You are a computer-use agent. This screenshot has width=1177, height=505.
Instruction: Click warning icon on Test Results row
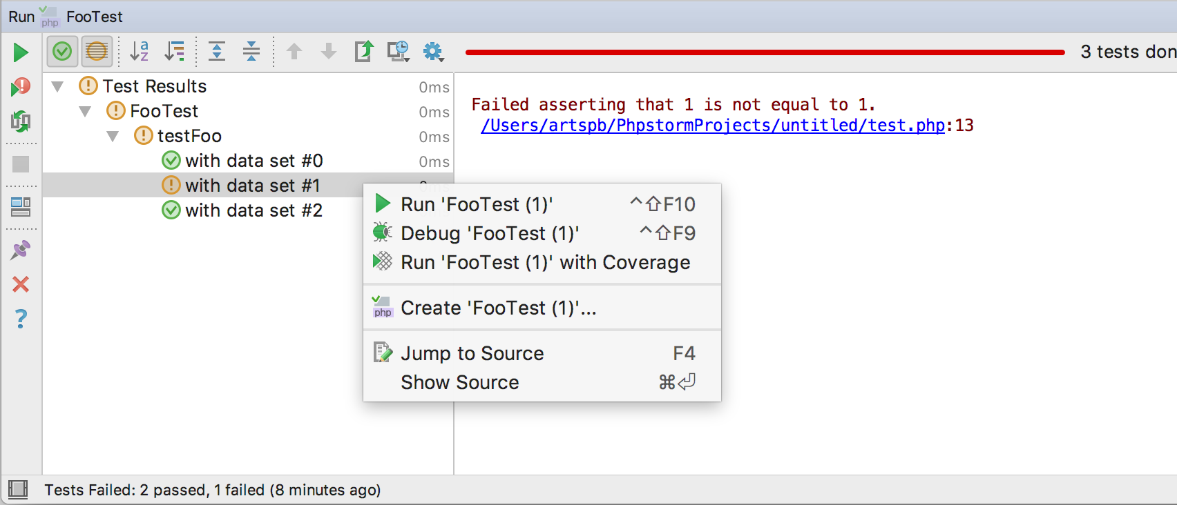click(x=88, y=86)
